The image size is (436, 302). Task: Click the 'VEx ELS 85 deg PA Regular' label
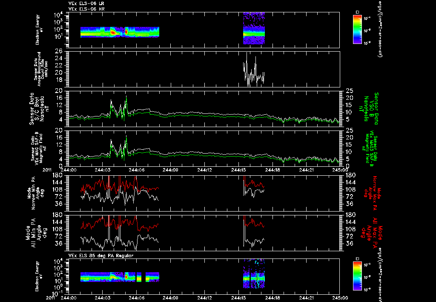click(x=101, y=256)
